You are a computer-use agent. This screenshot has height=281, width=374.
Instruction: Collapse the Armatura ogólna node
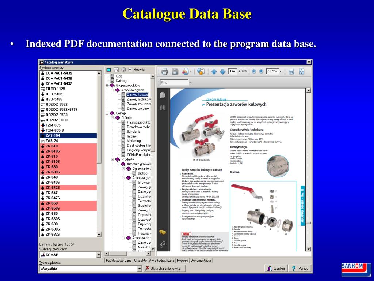[112, 90]
